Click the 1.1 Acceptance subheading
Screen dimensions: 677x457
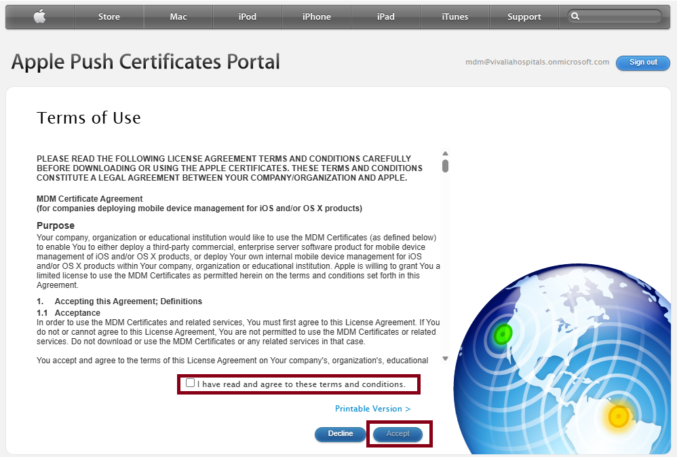click(69, 313)
